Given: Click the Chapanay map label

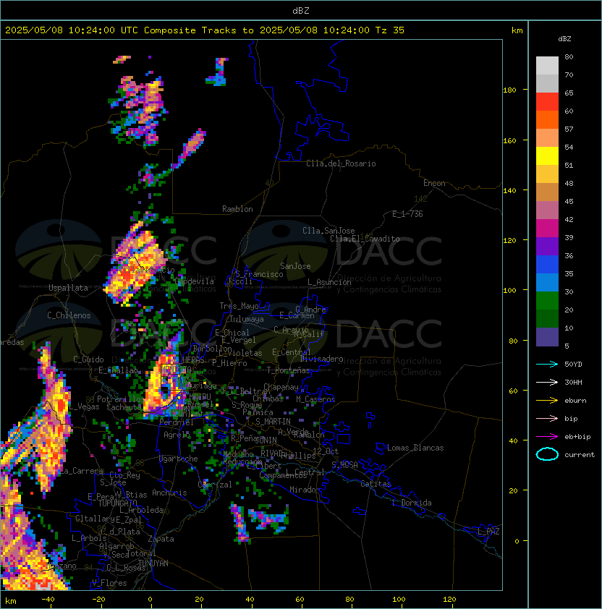Looking at the screenshot, I should [x=281, y=387].
